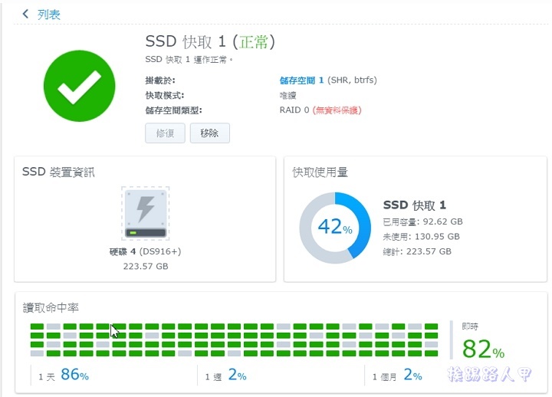
Task: Click the SSD 裝置資訊 panel title
Action: tap(58, 172)
